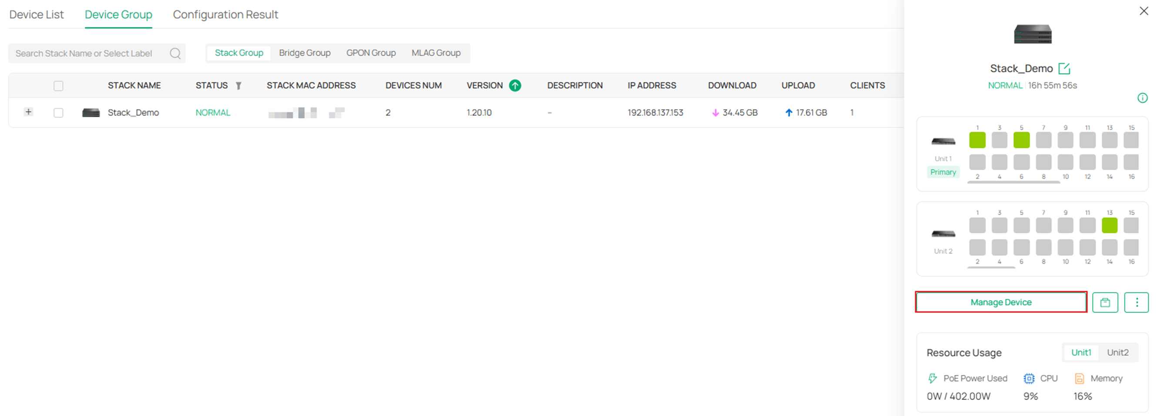This screenshot has width=1157, height=416.
Task: Click the green info icon in side panel
Action: [1142, 98]
